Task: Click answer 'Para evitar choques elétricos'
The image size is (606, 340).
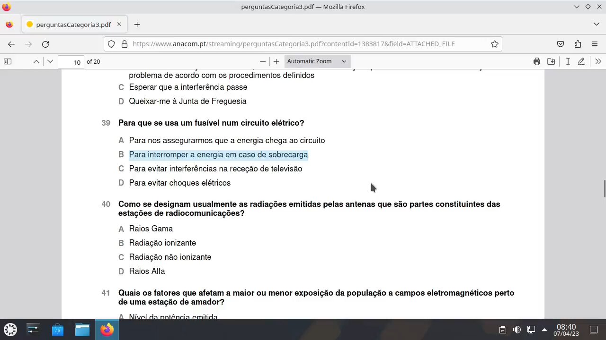Action: [180, 183]
